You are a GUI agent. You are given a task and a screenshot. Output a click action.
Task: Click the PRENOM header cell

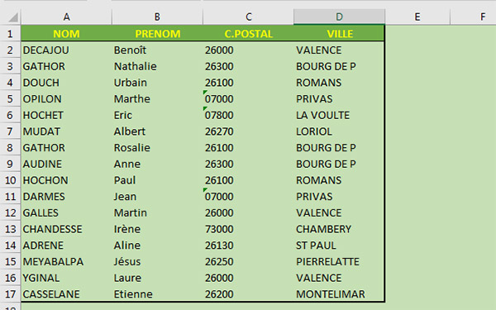(x=157, y=34)
